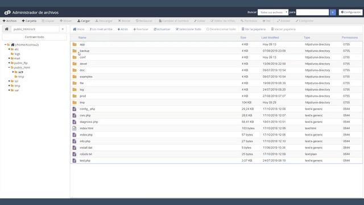Open the Todos sus archivos search dropdown
Screen dimensions: 364x205
tap(273, 13)
